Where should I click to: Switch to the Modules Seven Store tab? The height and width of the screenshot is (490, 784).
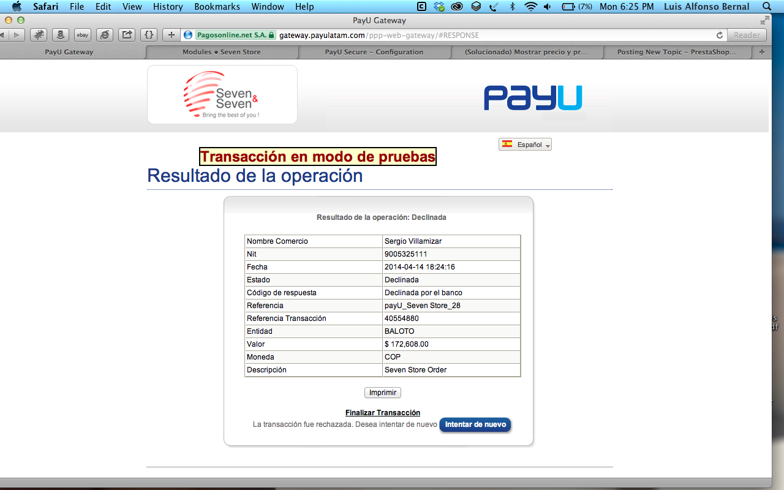coord(222,52)
